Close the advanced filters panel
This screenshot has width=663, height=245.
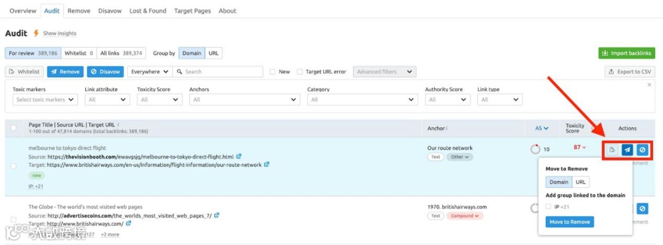click(649, 85)
